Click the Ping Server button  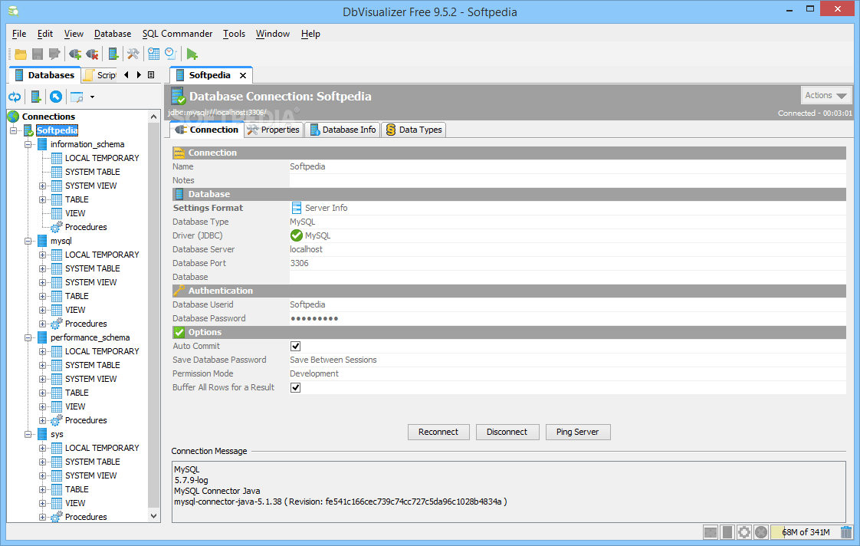tap(577, 432)
